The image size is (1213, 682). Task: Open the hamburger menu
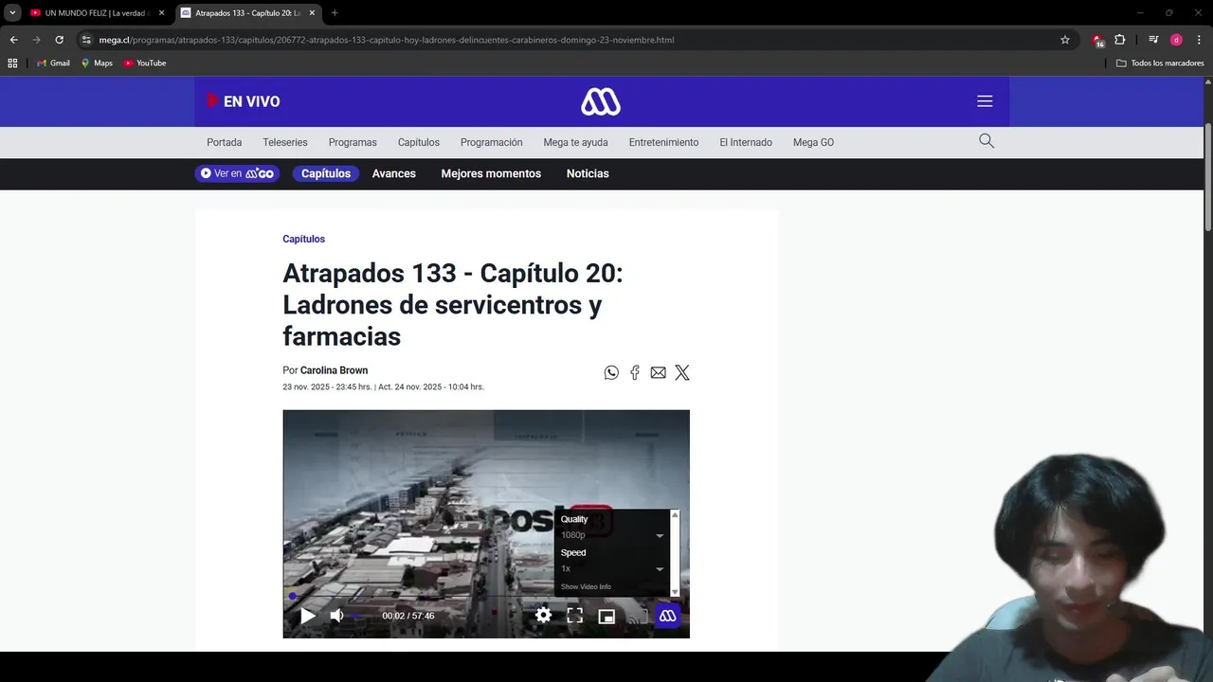click(985, 101)
